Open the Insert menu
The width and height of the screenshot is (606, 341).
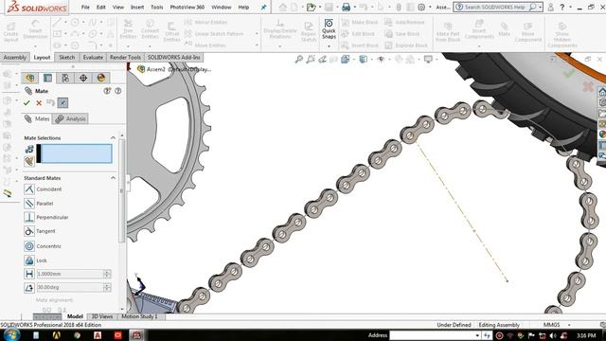(137, 7)
